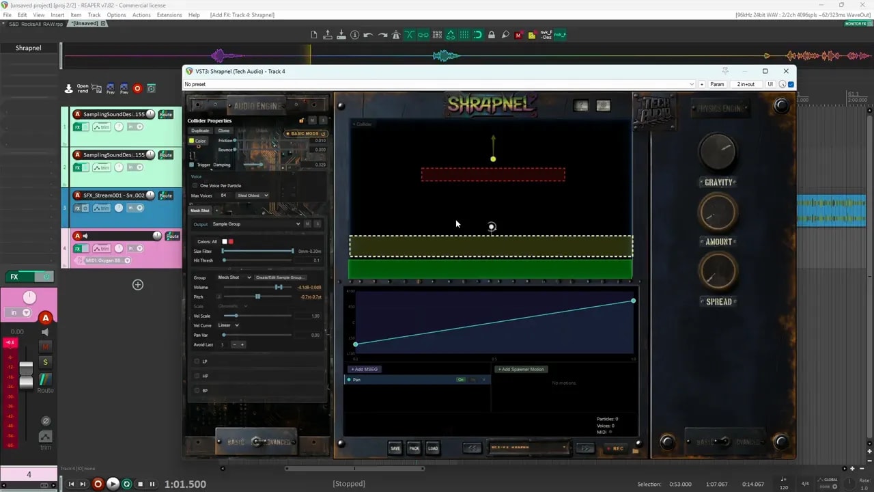This screenshot has width=874, height=492.
Task: Click the Shrapnel REC button
Action: point(615,448)
